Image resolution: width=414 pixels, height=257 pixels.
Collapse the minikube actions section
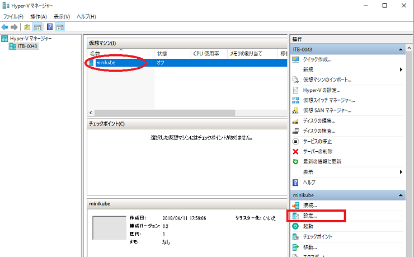coord(401,195)
